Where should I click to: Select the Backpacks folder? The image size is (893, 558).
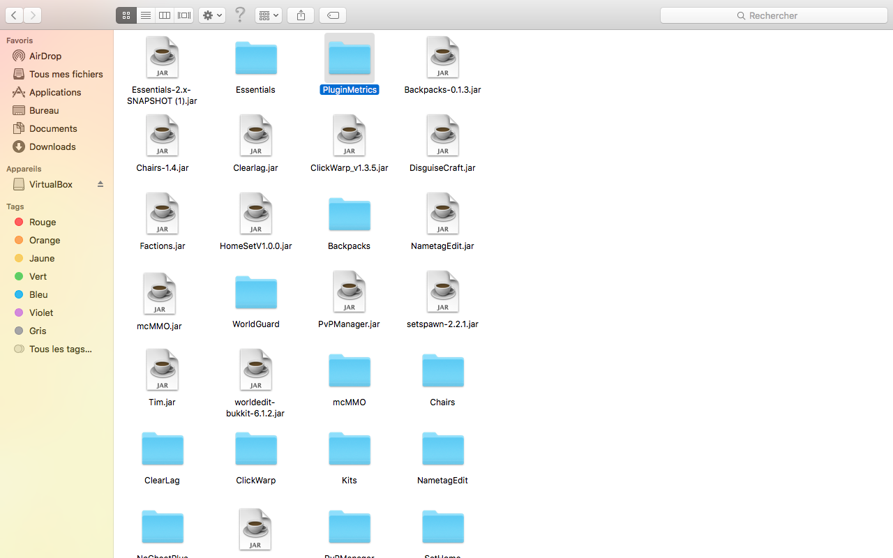point(350,214)
